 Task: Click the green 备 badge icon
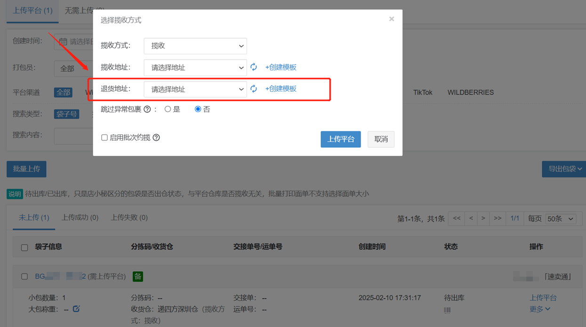[137, 277]
